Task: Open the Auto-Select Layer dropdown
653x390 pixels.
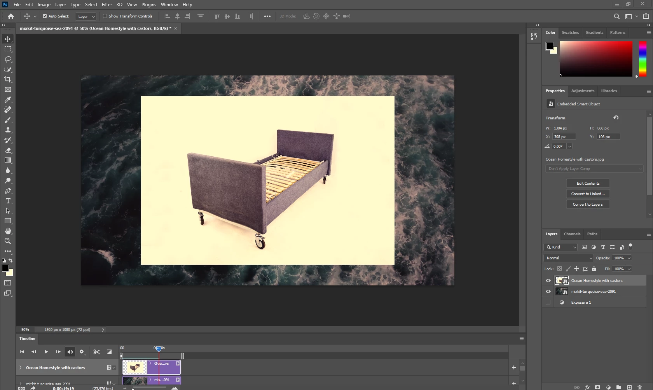Action: 86,16
